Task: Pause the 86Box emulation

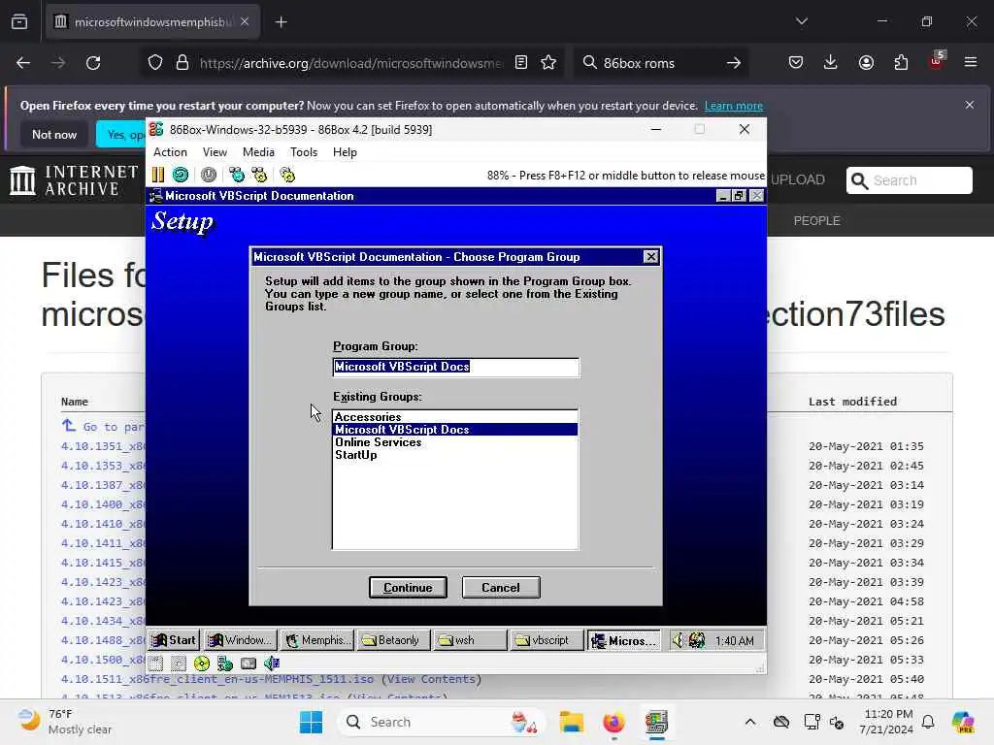Action: [x=158, y=175]
